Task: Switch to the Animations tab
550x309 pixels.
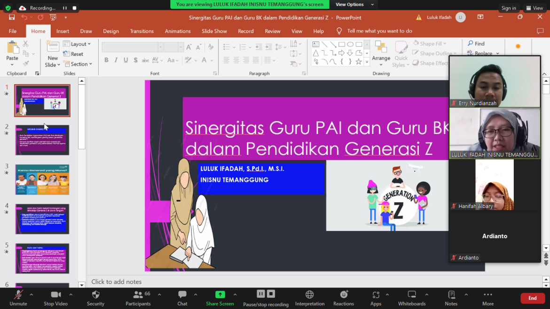Action: click(x=177, y=31)
